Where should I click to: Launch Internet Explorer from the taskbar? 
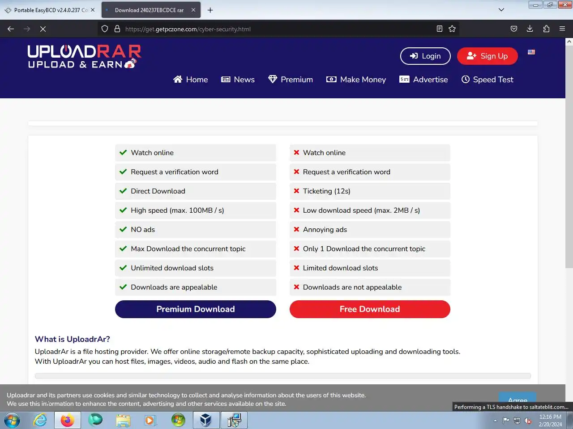coord(40,421)
